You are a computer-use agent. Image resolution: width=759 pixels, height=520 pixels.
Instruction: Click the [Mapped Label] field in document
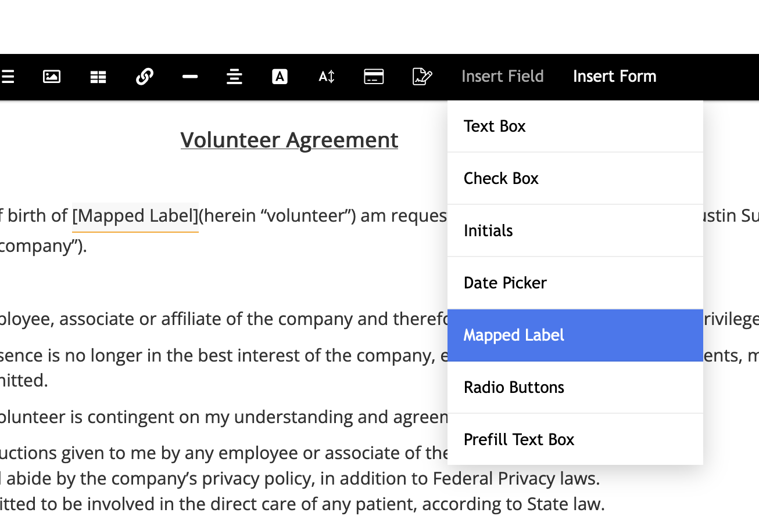(135, 216)
